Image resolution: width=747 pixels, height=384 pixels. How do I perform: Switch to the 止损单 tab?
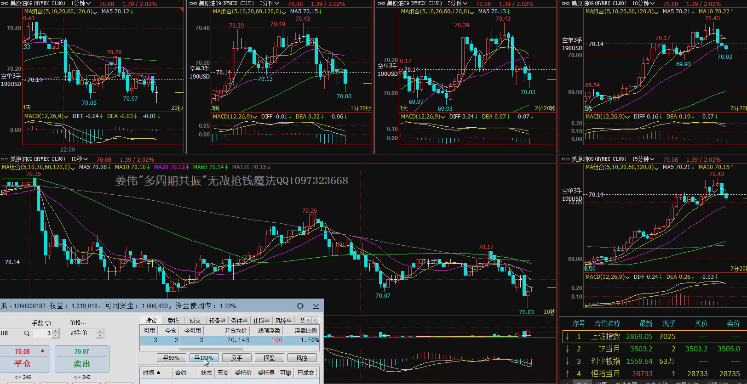261,321
